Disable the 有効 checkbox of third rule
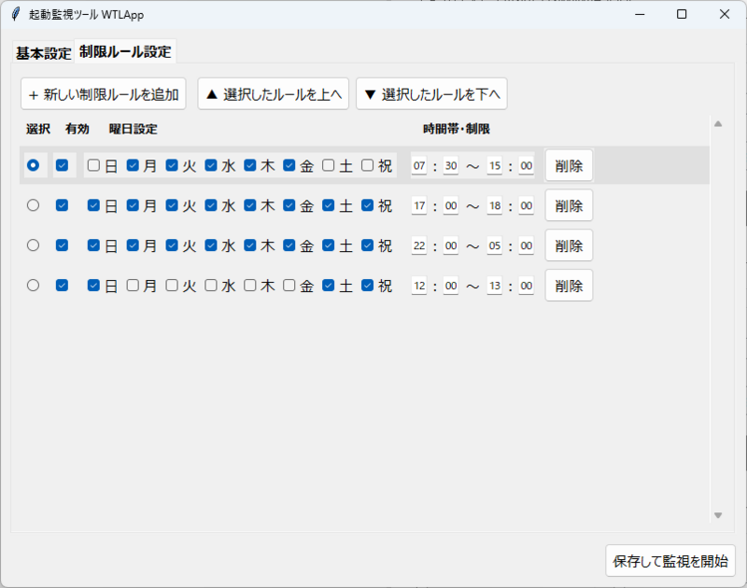The width and height of the screenshot is (747, 588). click(63, 245)
